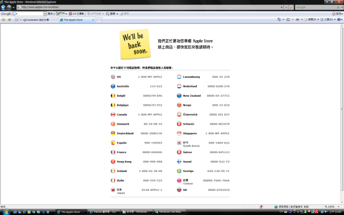Click the search magnifier icon
The height and width of the screenshot is (215, 344).
pos(338,7)
